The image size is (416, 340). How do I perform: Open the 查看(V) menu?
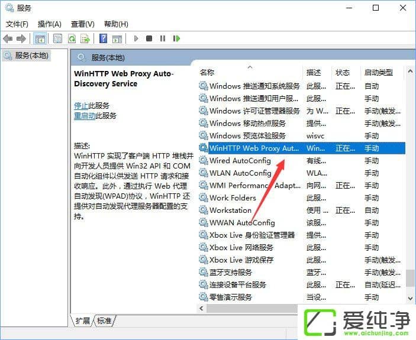[82, 24]
